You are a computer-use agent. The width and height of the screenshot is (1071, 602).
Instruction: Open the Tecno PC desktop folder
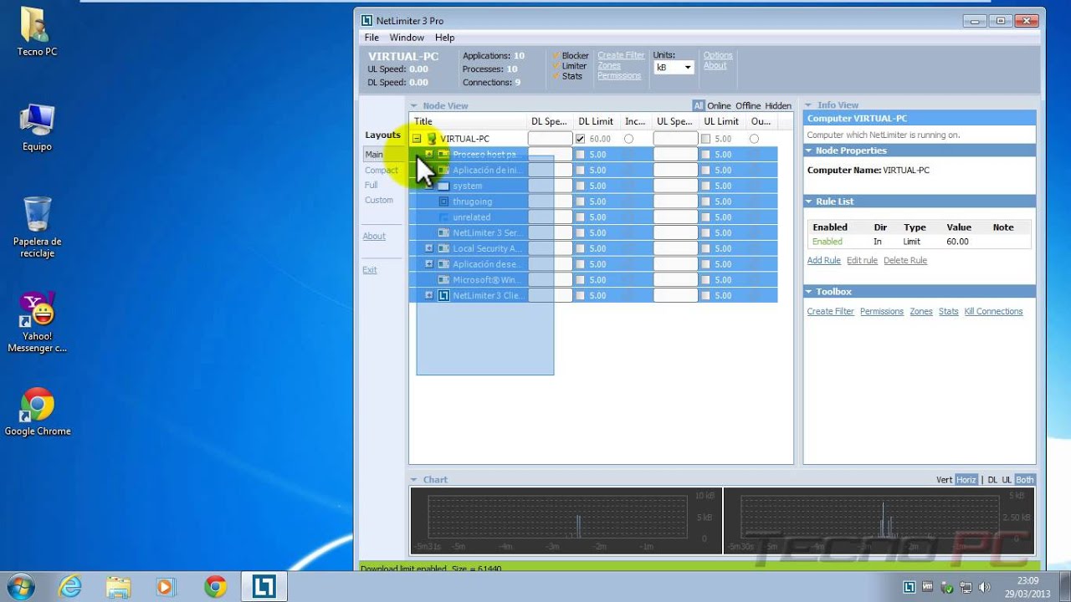(x=37, y=32)
